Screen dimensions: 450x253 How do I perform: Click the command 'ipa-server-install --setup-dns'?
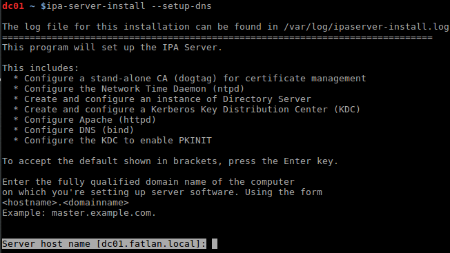click(x=129, y=6)
